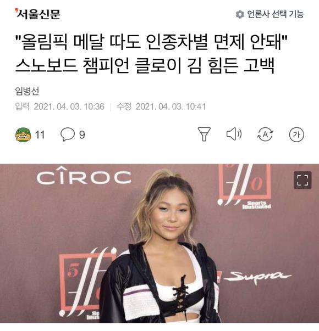Click the article headline about 클로이 김
The image size is (319, 331).
point(151,53)
